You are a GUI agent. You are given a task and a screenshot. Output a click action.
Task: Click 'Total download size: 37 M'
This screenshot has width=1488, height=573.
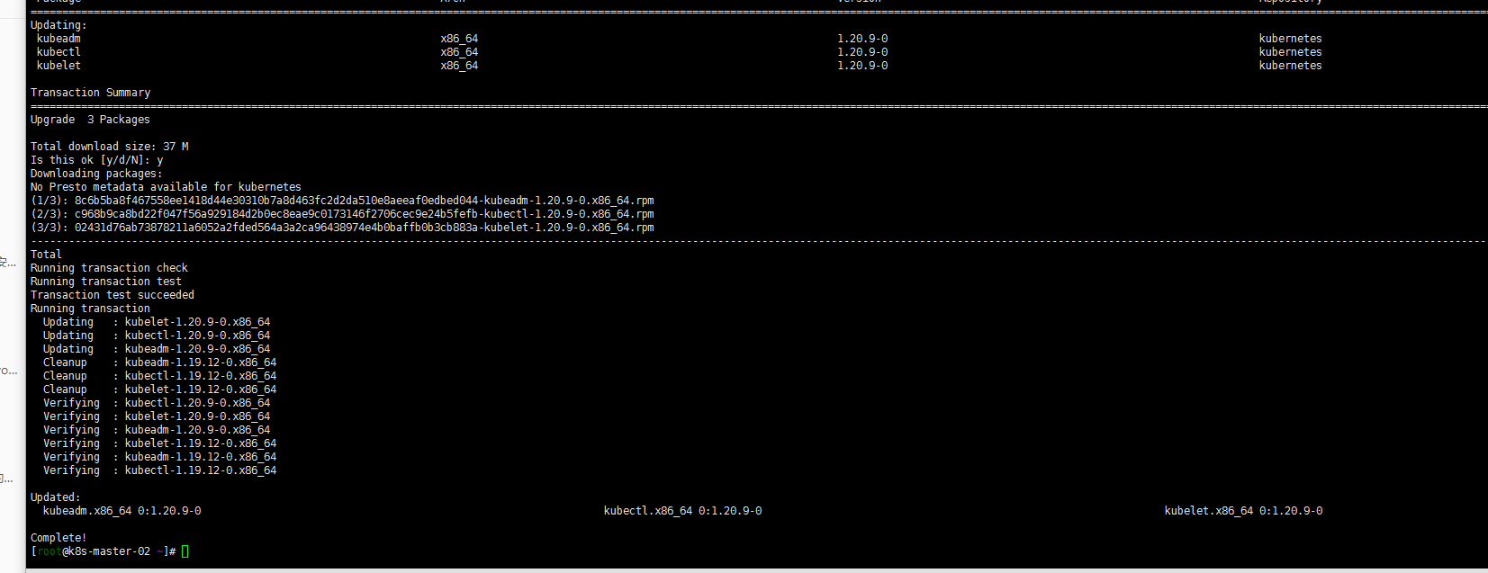[109, 147]
